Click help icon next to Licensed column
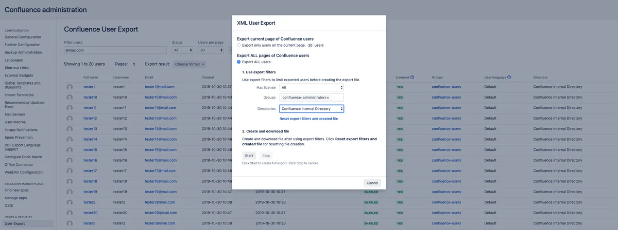Screen dimensions: 618x230 click(413, 78)
